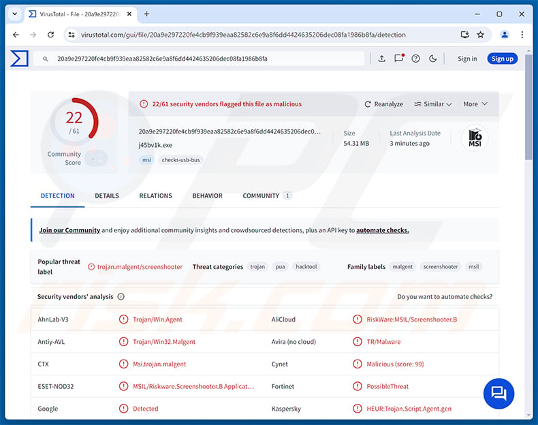This screenshot has height=425, width=538.
Task: Open the notifications chat icon
Action: [398, 59]
